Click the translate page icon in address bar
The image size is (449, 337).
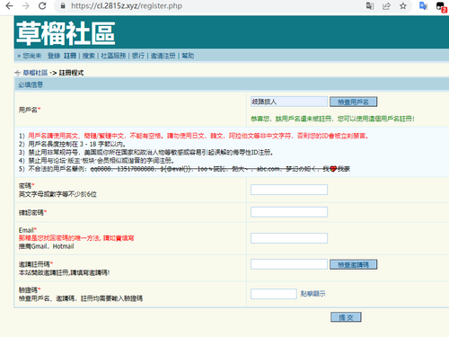click(x=370, y=6)
